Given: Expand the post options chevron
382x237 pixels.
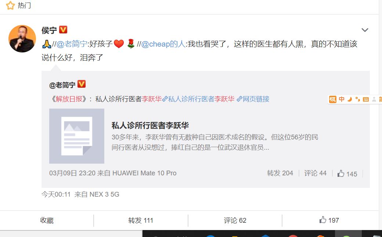Looking at the screenshot, I should (365, 30).
